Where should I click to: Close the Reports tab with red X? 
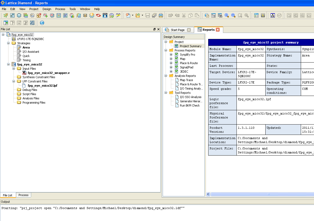point(218,30)
